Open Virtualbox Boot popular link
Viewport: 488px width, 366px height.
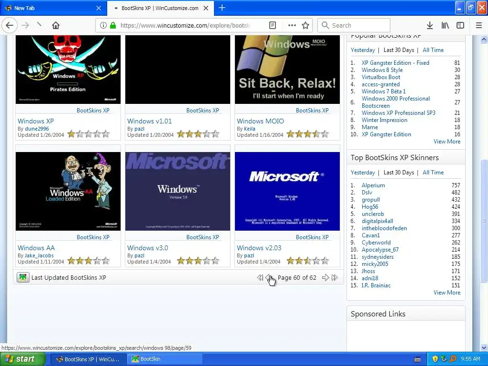(x=381, y=77)
